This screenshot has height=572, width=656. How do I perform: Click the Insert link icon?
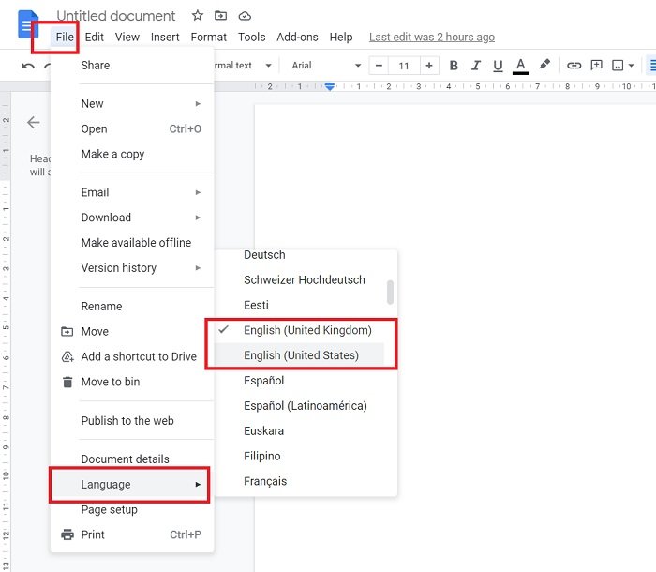pyautogui.click(x=574, y=66)
